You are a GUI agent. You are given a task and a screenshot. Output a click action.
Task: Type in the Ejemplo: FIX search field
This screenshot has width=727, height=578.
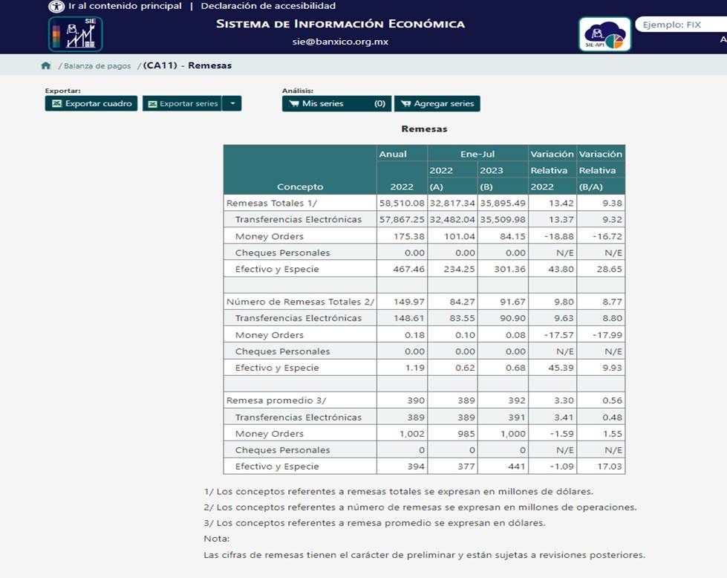pos(679,25)
